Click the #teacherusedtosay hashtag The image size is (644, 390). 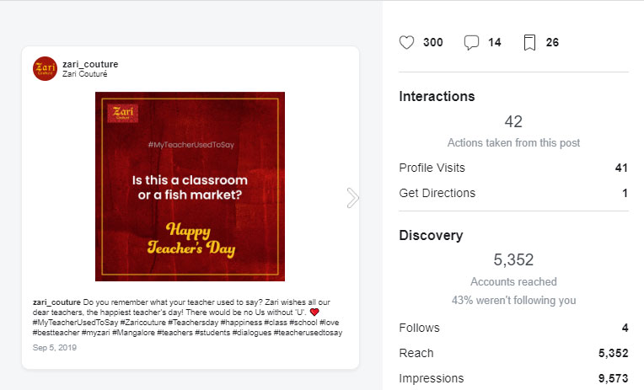308,333
